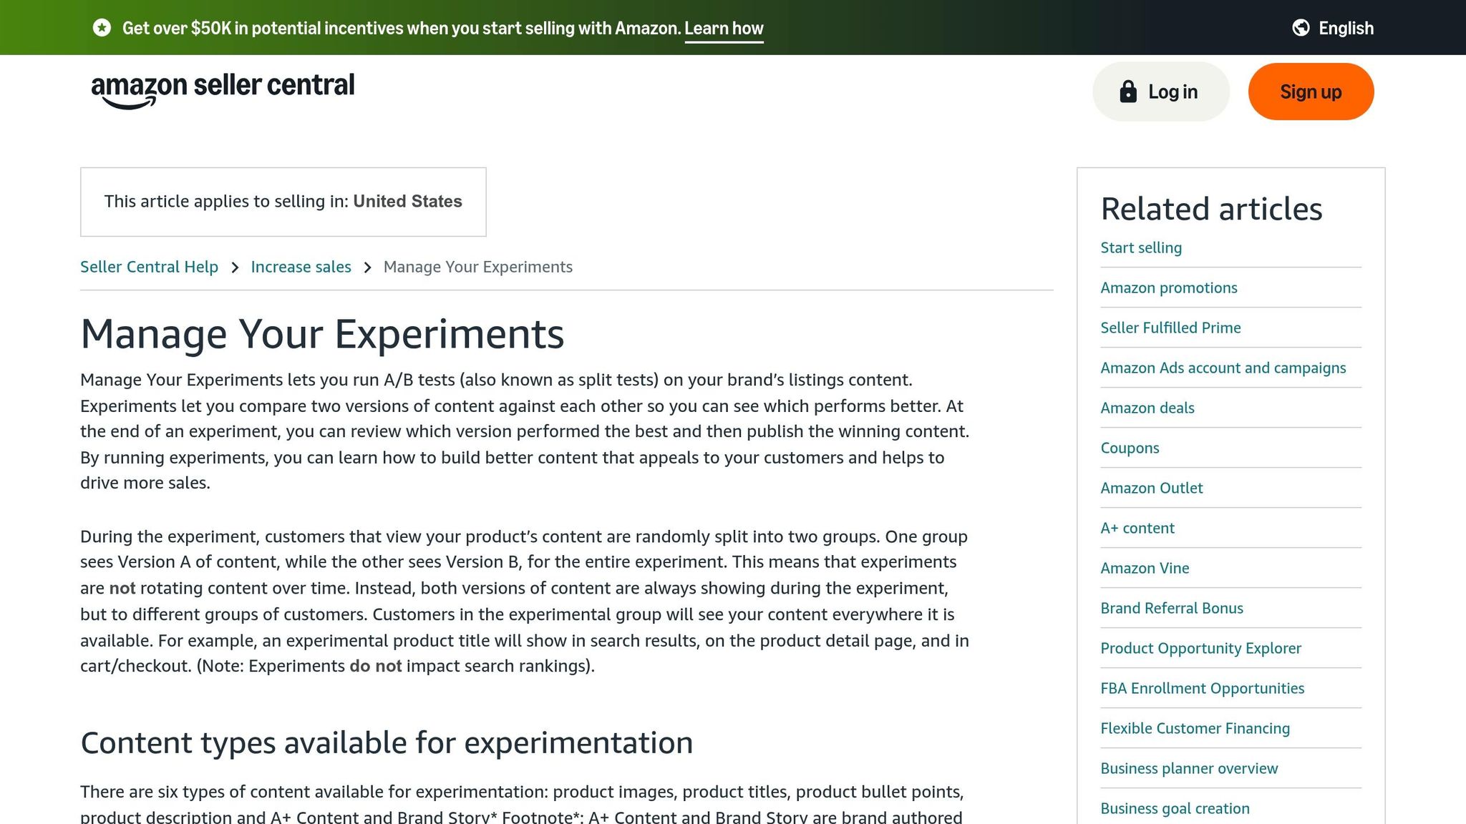1466x824 pixels.
Task: Open the Brand Referral Bonus related article
Action: point(1171,608)
